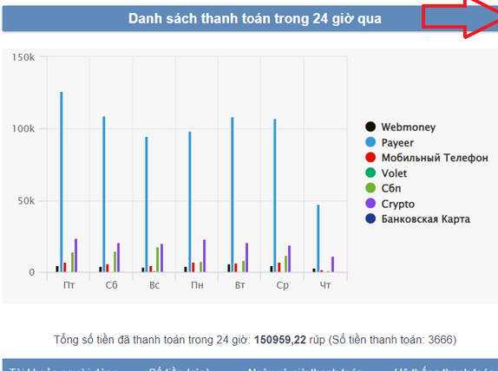The height and width of the screenshot is (371, 498).
Task: Click the Payeer legend label
Action: [397, 142]
